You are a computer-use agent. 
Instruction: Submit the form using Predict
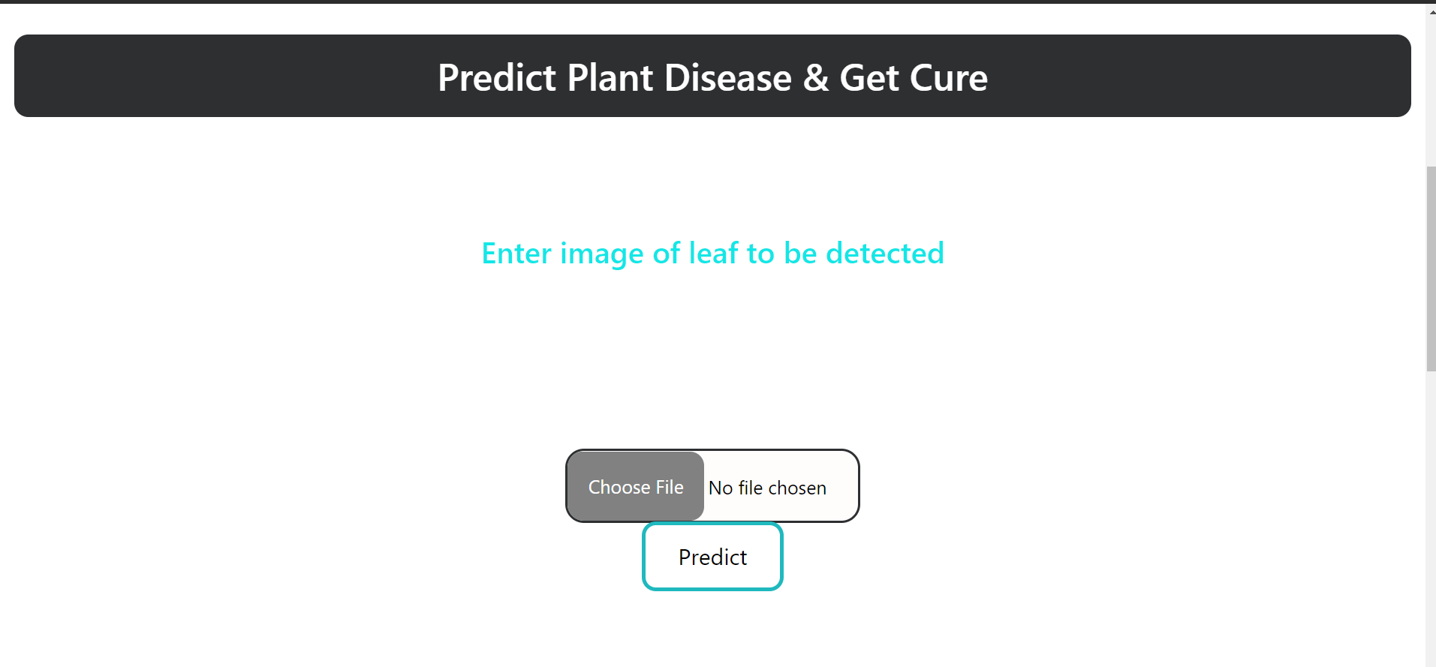click(x=712, y=556)
